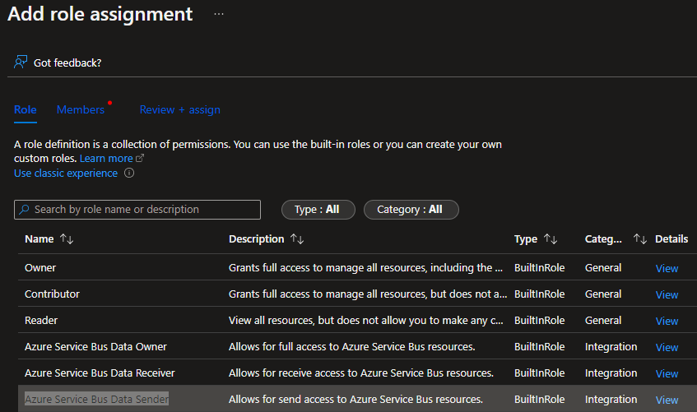Click 'Allows for send access to Azure Service Bus' text
Screen dimensions: 697x412
(x=355, y=399)
